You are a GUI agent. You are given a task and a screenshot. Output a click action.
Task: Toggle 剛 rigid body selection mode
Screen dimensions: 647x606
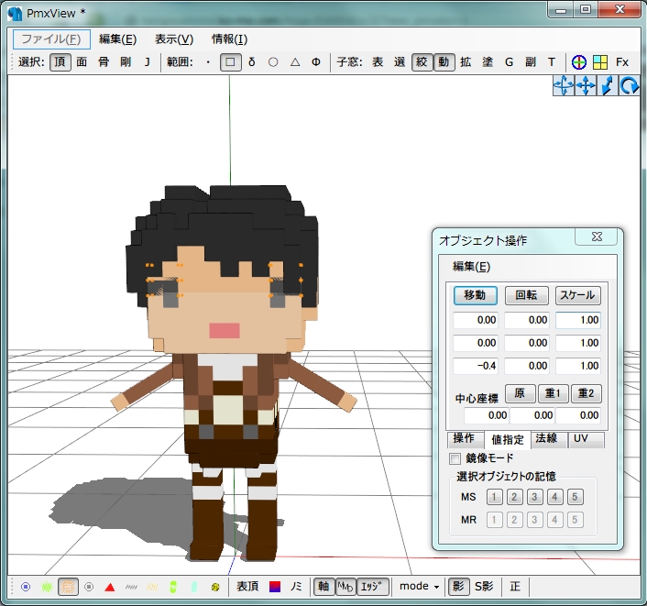point(126,62)
